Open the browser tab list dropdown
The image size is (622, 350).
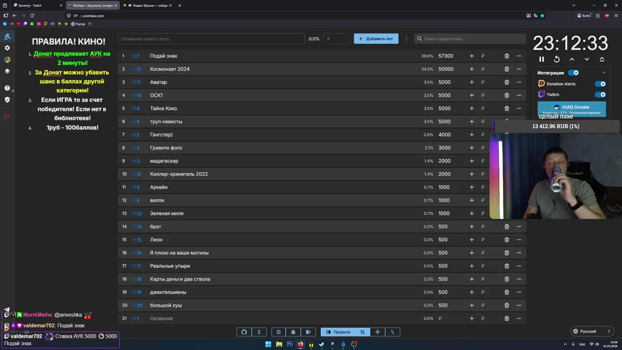click(x=573, y=5)
